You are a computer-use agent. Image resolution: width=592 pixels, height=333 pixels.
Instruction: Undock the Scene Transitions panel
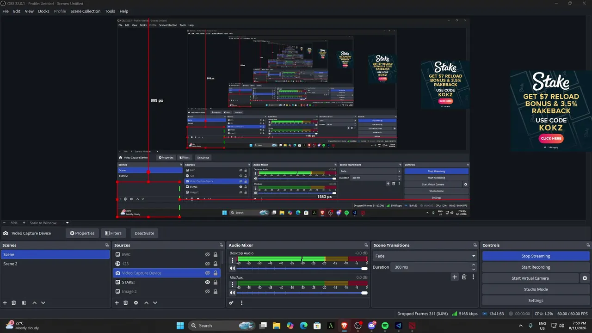(x=475, y=246)
